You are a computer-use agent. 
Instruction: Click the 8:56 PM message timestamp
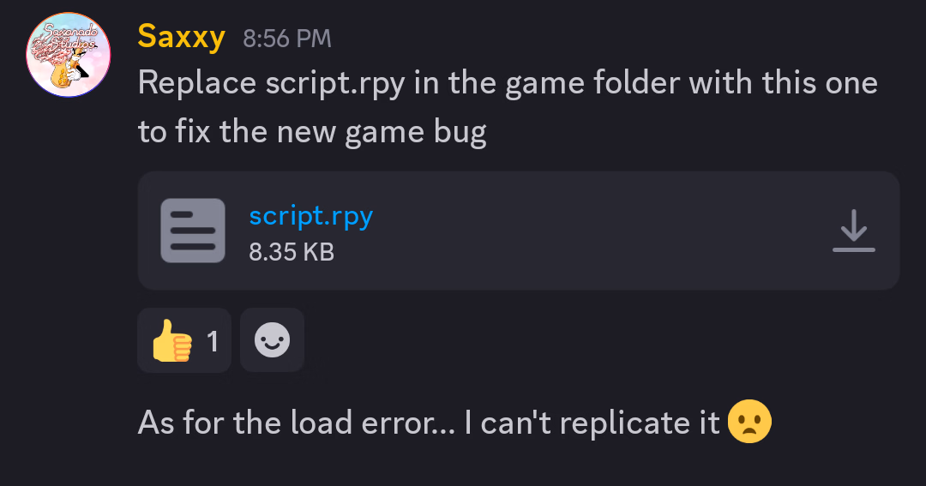tap(287, 39)
